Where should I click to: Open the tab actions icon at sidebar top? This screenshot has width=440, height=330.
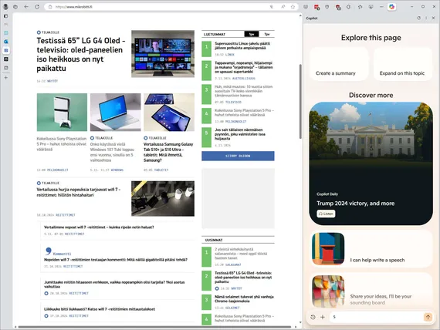coord(6,16)
